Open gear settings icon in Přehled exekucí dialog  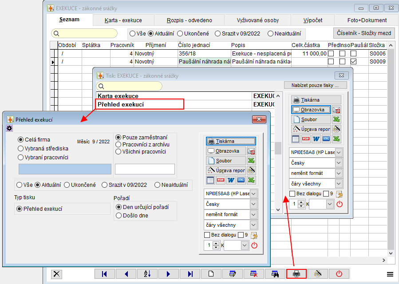click(9, 128)
